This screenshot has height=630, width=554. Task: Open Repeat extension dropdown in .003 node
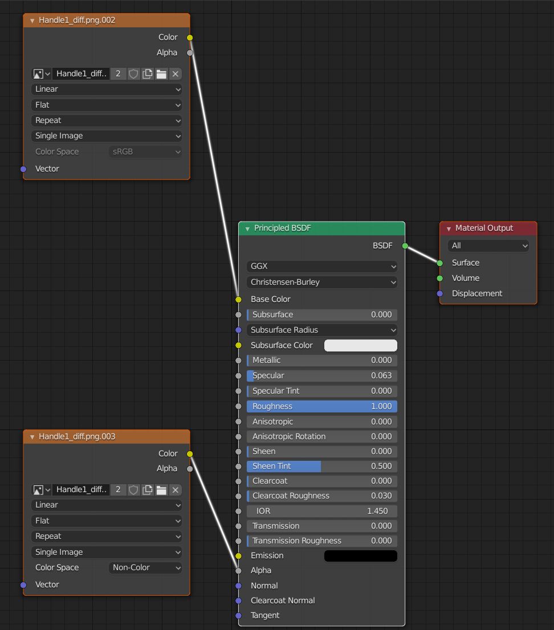[107, 537]
